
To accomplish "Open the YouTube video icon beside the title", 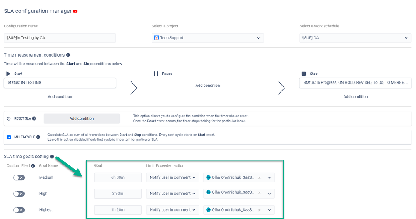I will [x=75, y=11].
